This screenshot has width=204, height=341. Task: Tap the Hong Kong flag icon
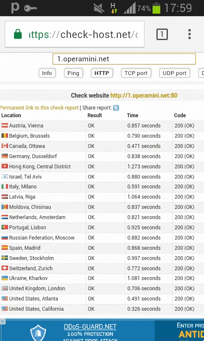[5, 166]
